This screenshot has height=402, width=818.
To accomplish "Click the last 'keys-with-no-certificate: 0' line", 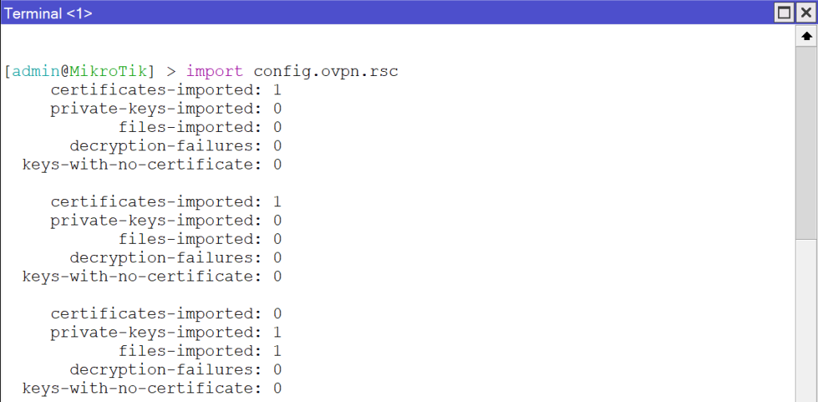I will (x=152, y=388).
